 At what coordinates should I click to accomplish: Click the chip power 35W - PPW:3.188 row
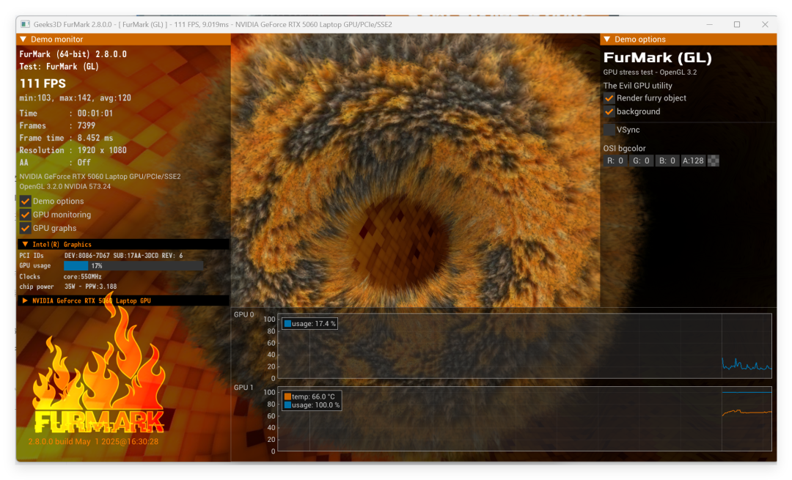(68, 287)
